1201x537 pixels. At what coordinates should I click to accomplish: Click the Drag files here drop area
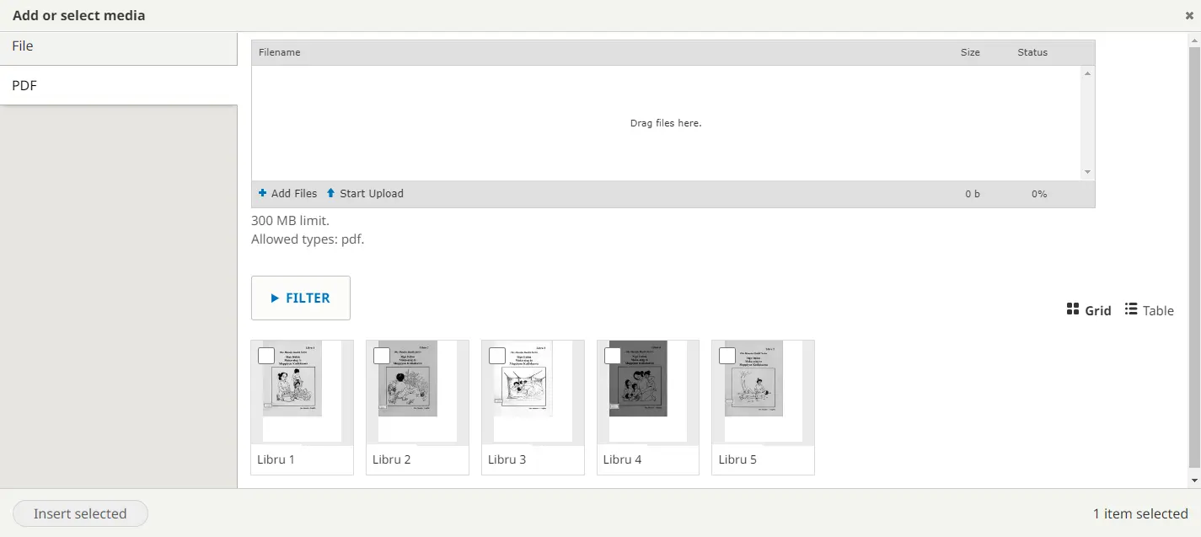click(x=666, y=123)
